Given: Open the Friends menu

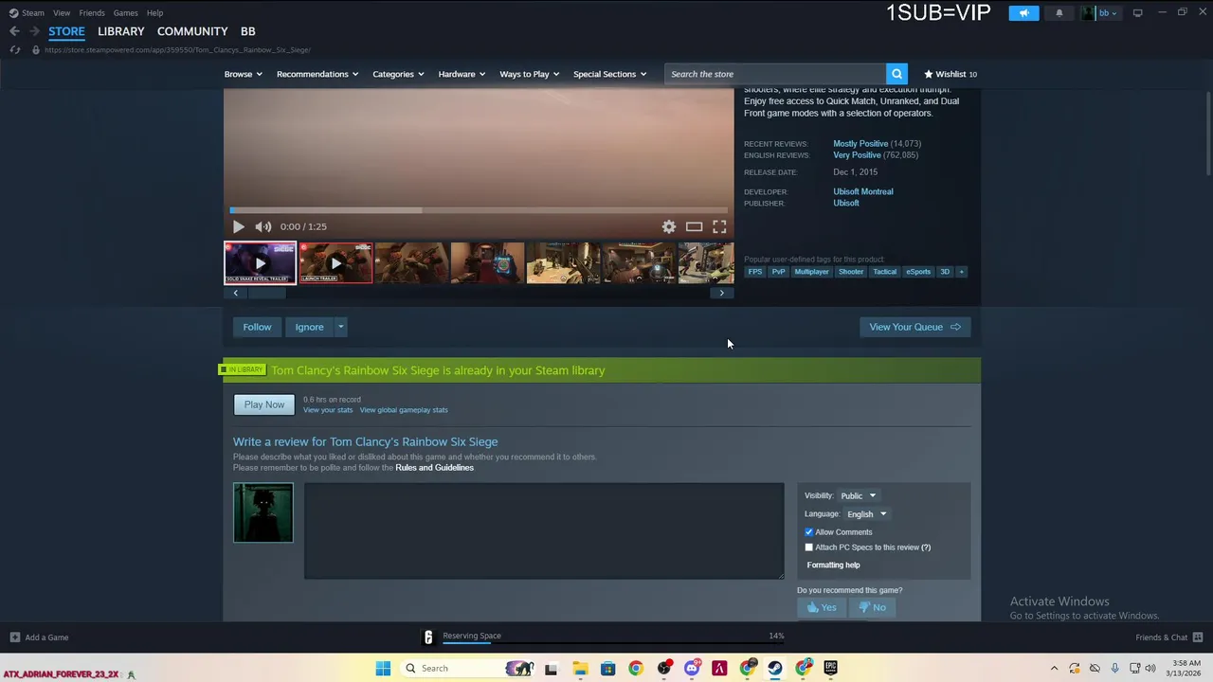Looking at the screenshot, I should (x=92, y=13).
